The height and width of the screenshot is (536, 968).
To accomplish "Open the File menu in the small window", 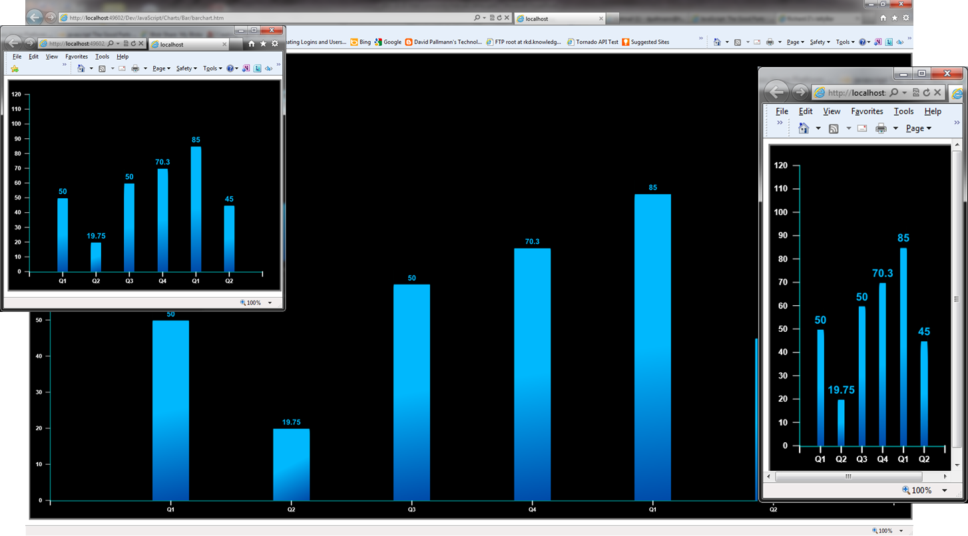I will (17, 57).
